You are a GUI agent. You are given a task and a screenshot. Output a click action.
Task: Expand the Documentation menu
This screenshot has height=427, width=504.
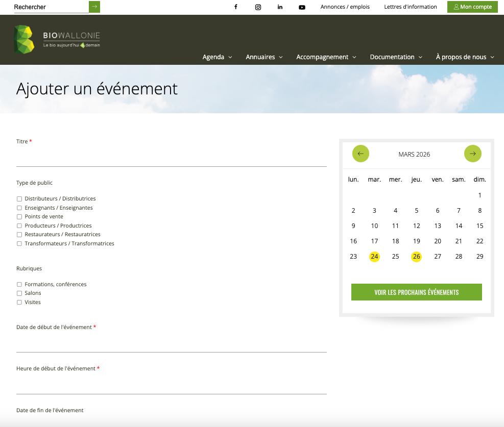396,57
